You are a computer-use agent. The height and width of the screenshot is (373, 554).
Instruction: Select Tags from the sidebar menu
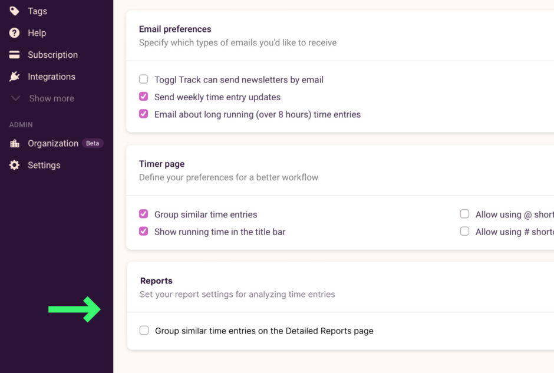(x=37, y=11)
